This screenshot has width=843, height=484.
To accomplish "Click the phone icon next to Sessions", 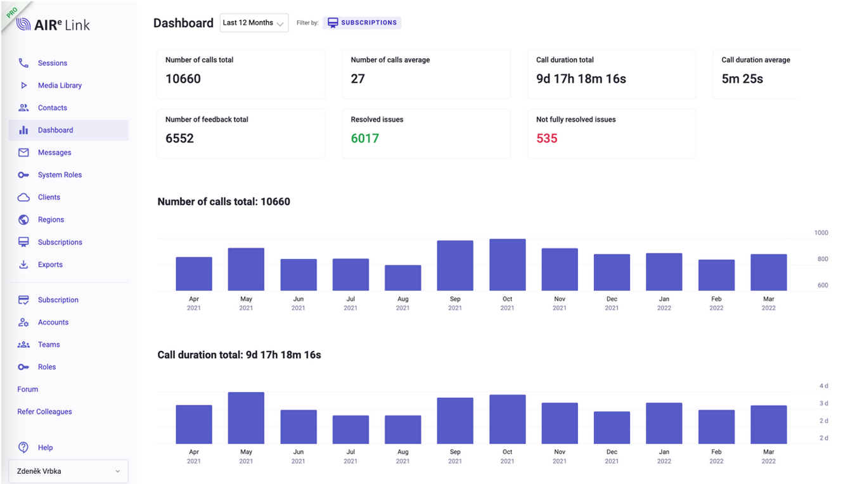I will [x=23, y=63].
